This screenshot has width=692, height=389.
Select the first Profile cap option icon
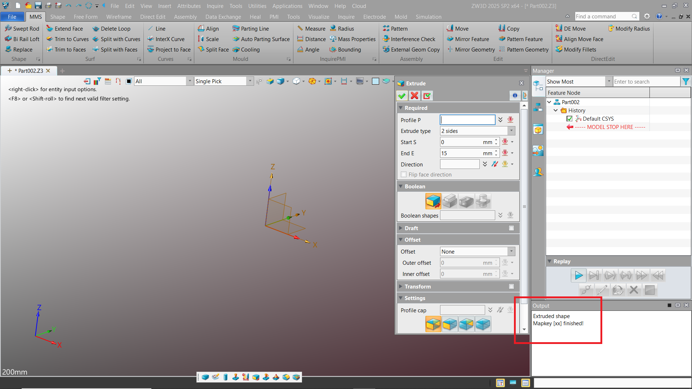[433, 324]
